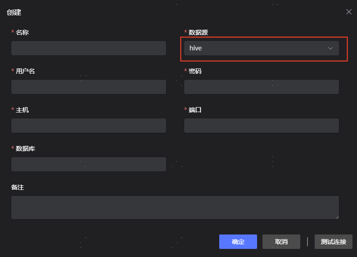
Task: Cancel with the 取消 button
Action: pyautogui.click(x=281, y=242)
